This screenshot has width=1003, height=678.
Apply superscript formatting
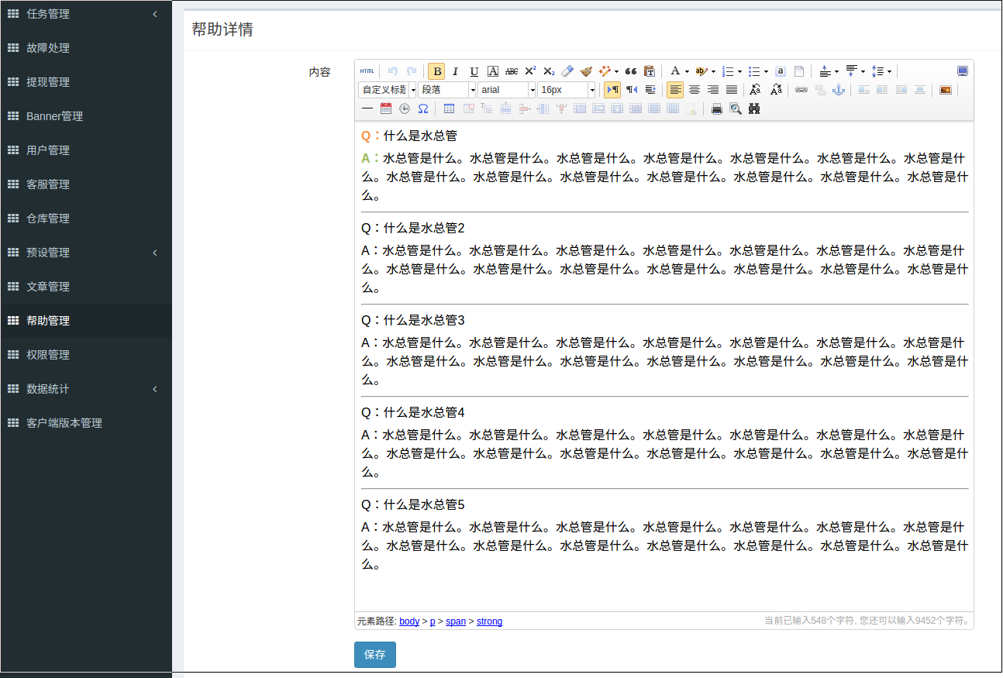[x=530, y=71]
